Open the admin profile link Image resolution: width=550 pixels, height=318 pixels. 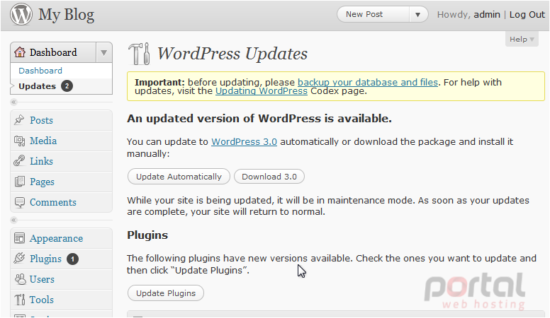487,14
